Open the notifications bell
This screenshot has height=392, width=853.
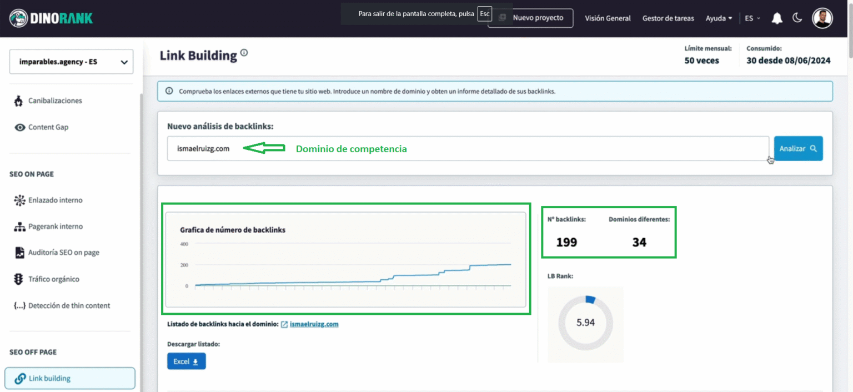[x=777, y=18]
